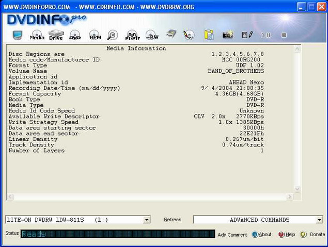Select the DVD disc icon

click(x=75, y=35)
